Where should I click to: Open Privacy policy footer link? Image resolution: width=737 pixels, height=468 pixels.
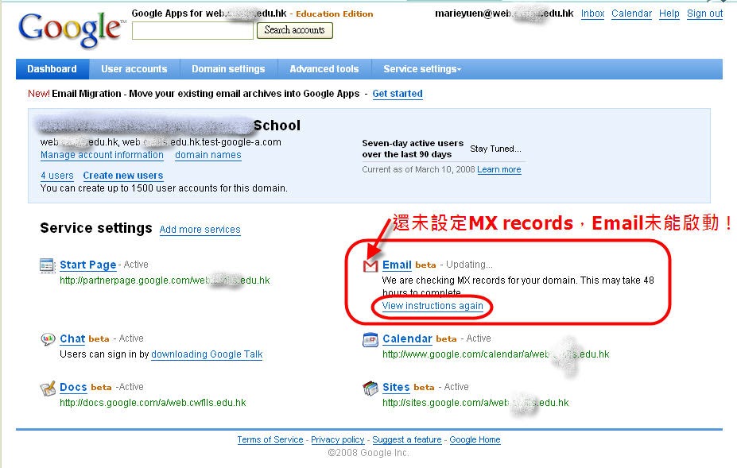337,440
